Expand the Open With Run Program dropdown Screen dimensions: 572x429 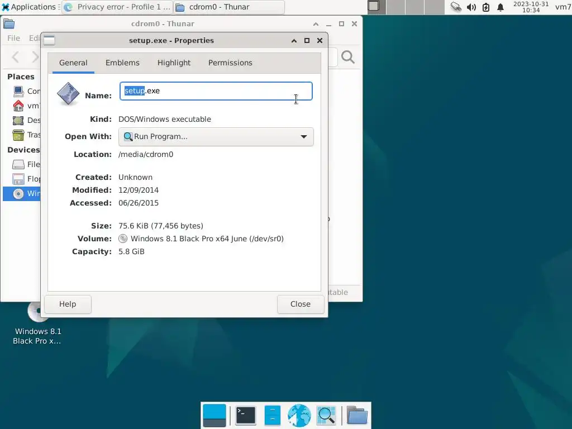point(216,137)
